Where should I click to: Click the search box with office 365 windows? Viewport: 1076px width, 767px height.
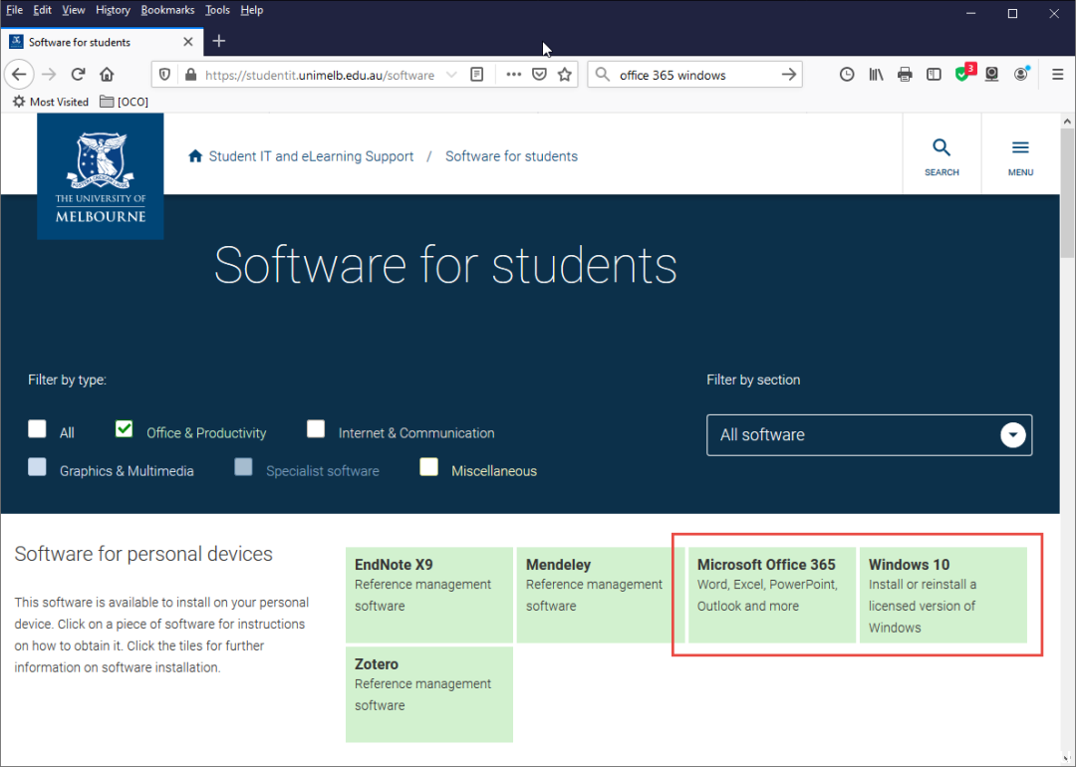tap(695, 75)
